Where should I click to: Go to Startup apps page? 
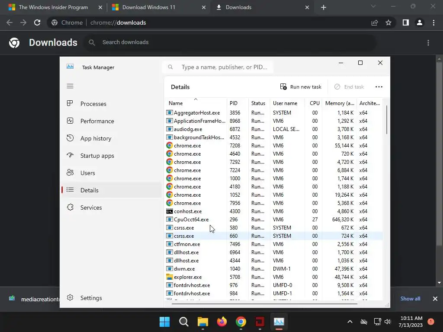112,156
